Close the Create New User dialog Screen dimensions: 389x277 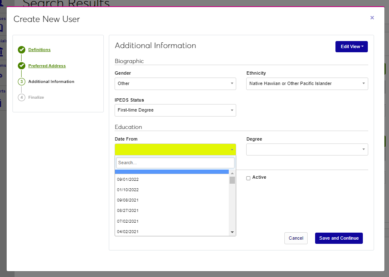372,18
